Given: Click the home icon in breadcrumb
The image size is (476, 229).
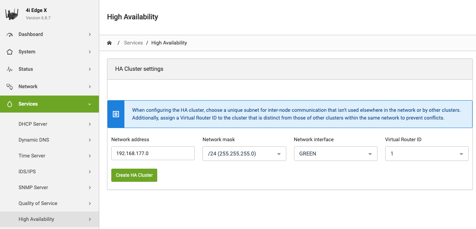Looking at the screenshot, I should pos(109,43).
